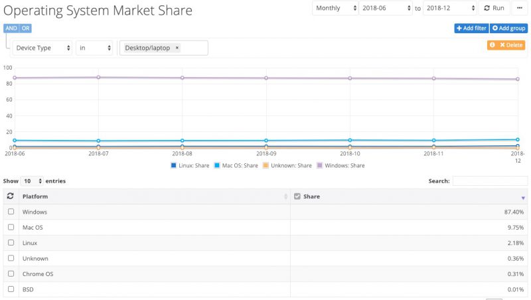Open the Monthly interval dropdown
This screenshot has height=300, width=531.
click(x=335, y=8)
